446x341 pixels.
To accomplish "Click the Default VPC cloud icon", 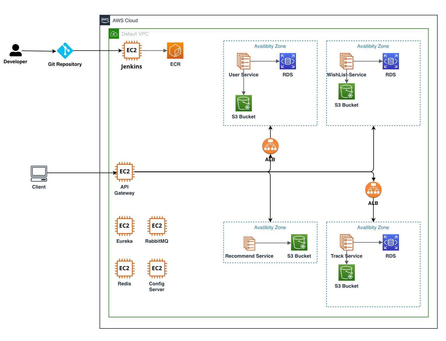I will 114,34.
